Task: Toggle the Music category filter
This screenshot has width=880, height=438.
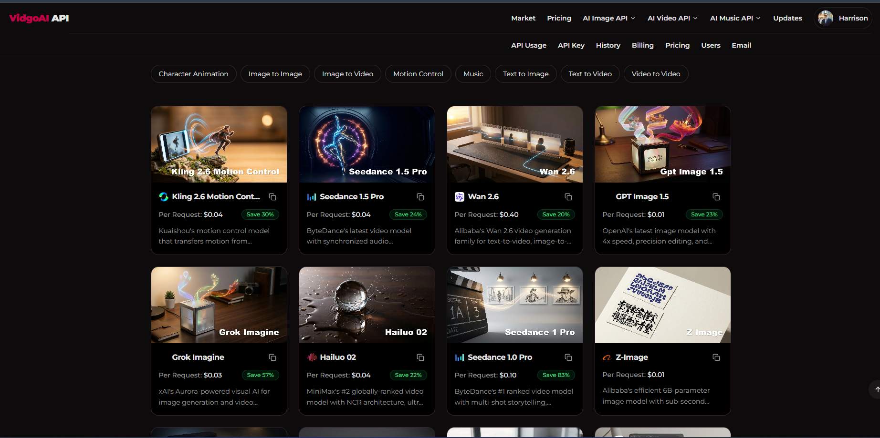Action: 473,74
